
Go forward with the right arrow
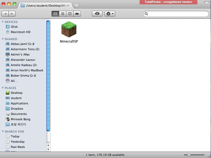tap(12, 14)
